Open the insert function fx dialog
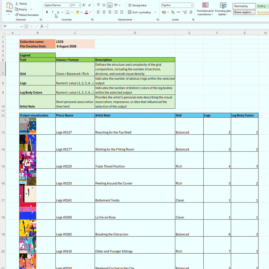Screen dimensions: 269x269 pyautogui.click(x=42, y=26)
